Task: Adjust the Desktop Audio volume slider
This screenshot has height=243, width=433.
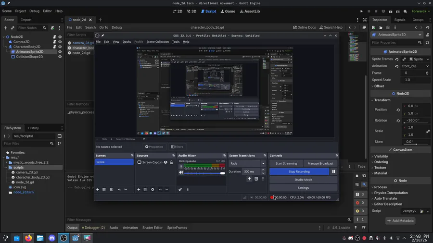Action: pos(204,173)
